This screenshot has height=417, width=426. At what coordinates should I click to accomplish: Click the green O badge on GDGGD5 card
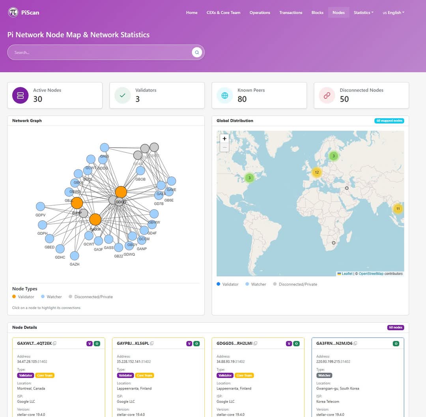296,344
